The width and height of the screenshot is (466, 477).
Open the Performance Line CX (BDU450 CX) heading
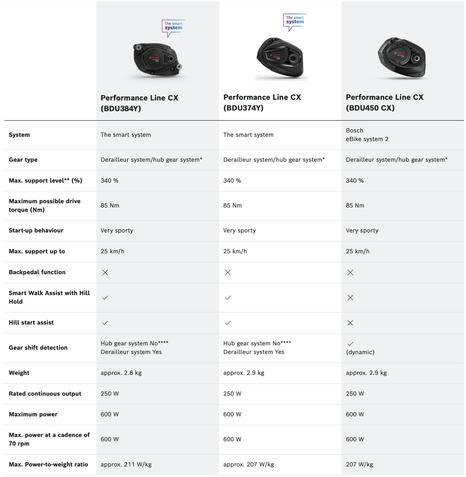pyautogui.click(x=384, y=103)
